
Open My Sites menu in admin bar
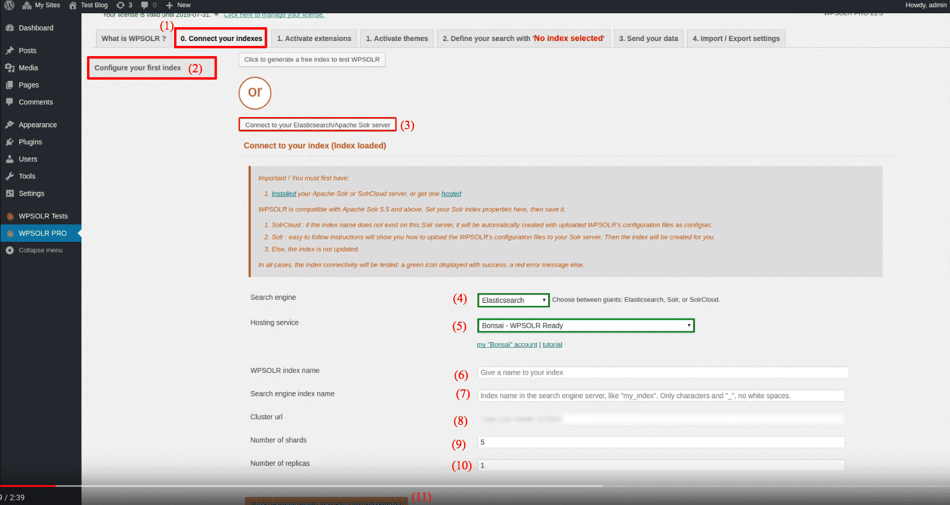click(x=41, y=5)
